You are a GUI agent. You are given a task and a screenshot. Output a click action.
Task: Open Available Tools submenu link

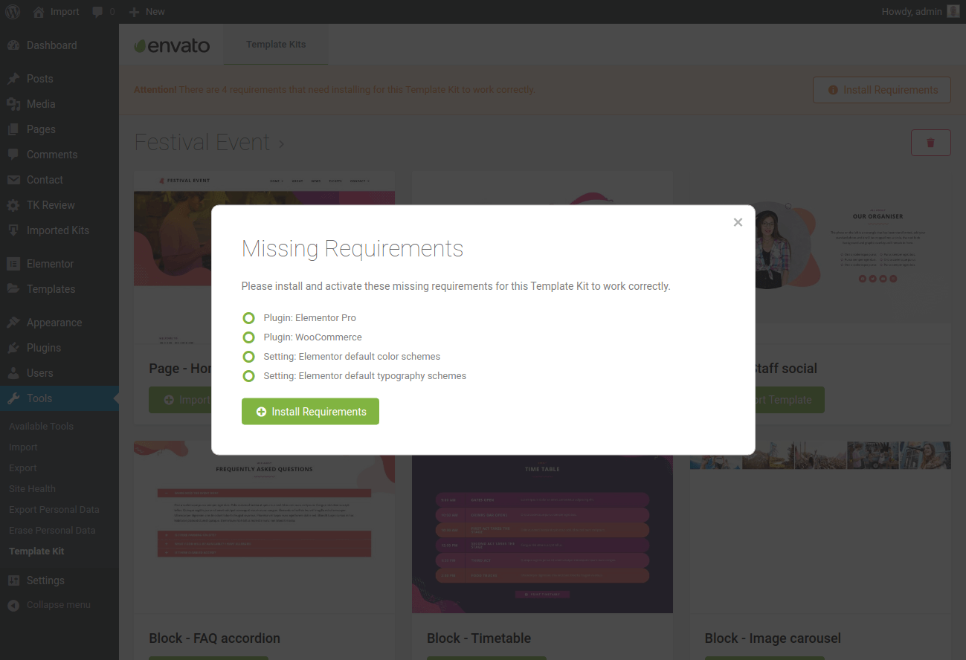pos(41,427)
